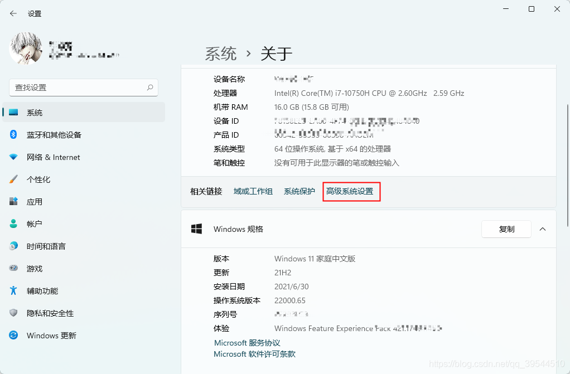Viewport: 570px width, 374px height.
Task: Open 隐私和安全性 settings
Action: pyautogui.click(x=84, y=313)
